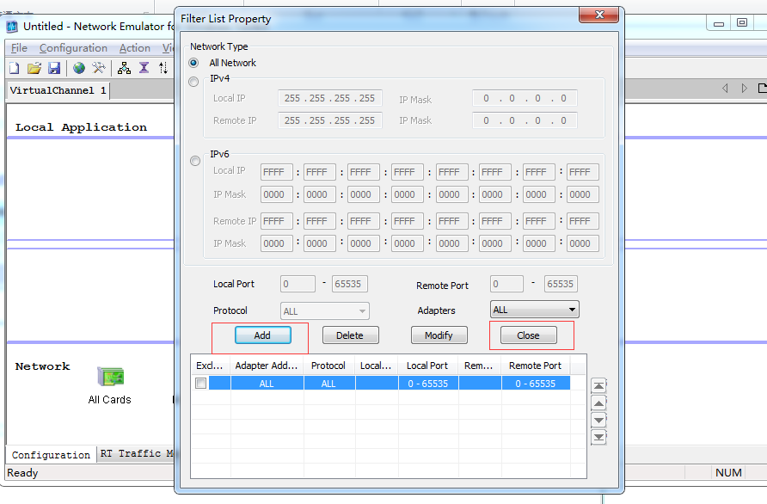Click the Local Port start field
The image size is (767, 504).
pyautogui.click(x=298, y=284)
